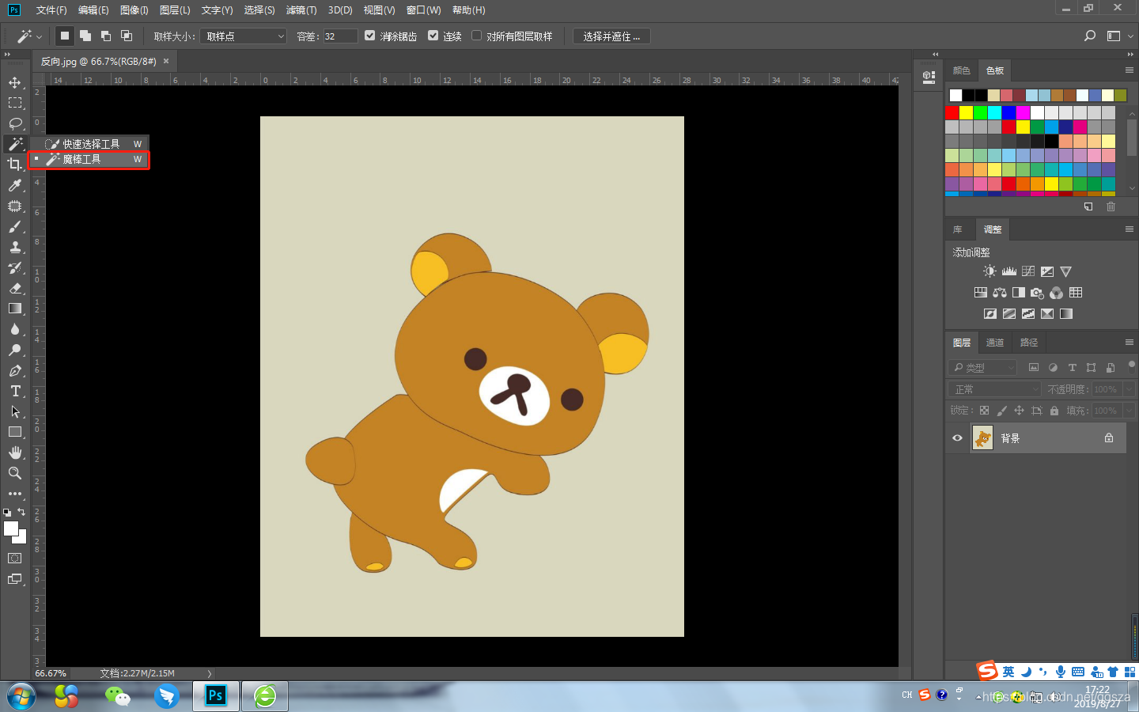Image resolution: width=1139 pixels, height=712 pixels.
Task: Switch to the 颜色 tab
Action: (962, 70)
